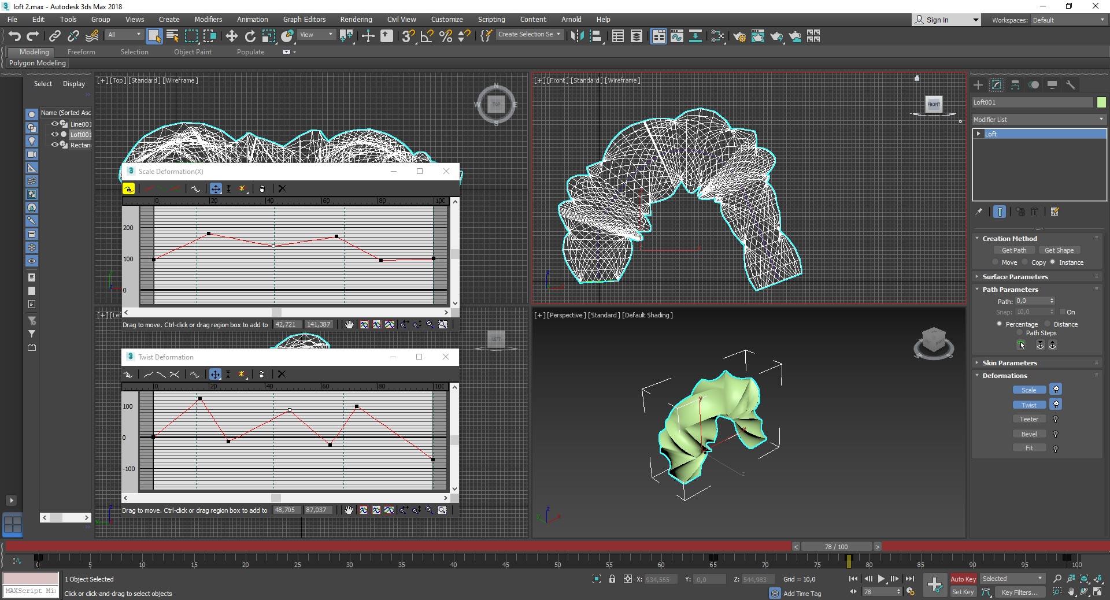Switch to the Utilities command panel
Screen dimensions: 1110x600
point(1071,85)
